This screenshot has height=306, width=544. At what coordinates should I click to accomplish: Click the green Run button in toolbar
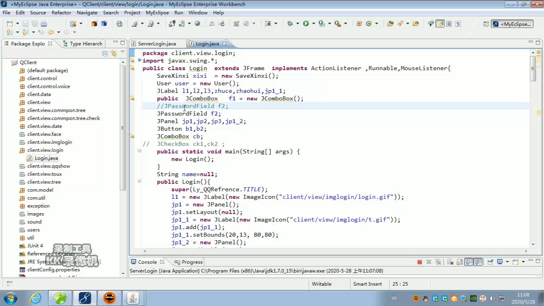(x=306, y=24)
